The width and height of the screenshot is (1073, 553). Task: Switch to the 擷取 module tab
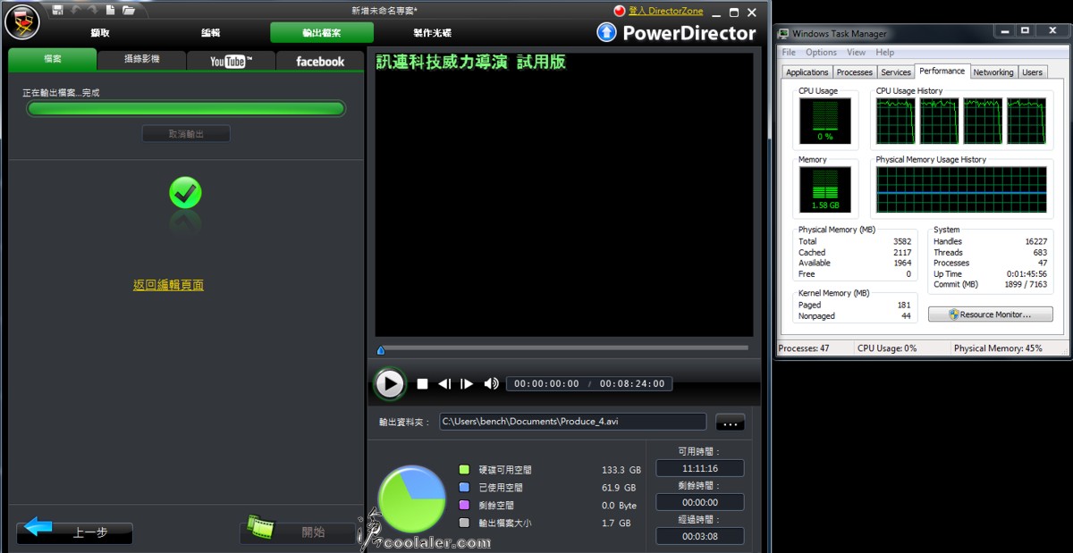pos(100,33)
